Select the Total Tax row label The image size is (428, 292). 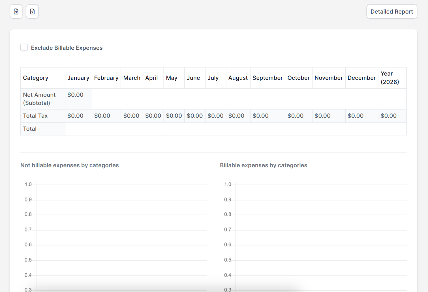(43, 116)
